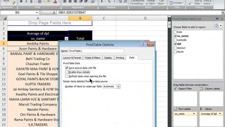Uncheck the dpl field
Screen dimensions: 225x127
pyautogui.click(x=175, y=44)
